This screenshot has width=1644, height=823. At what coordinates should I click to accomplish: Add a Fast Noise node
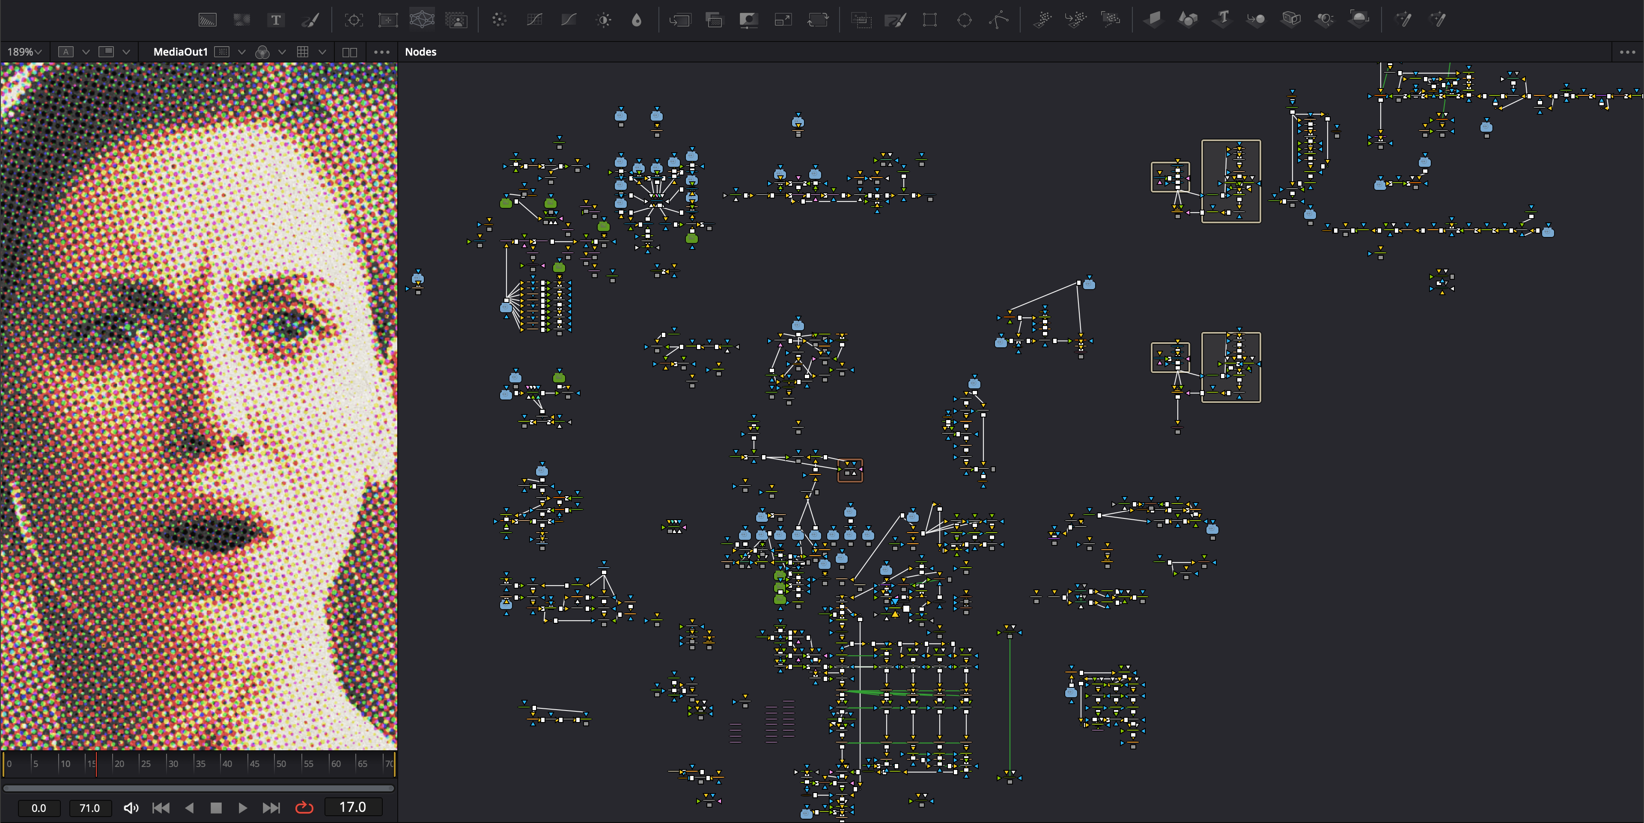241,20
